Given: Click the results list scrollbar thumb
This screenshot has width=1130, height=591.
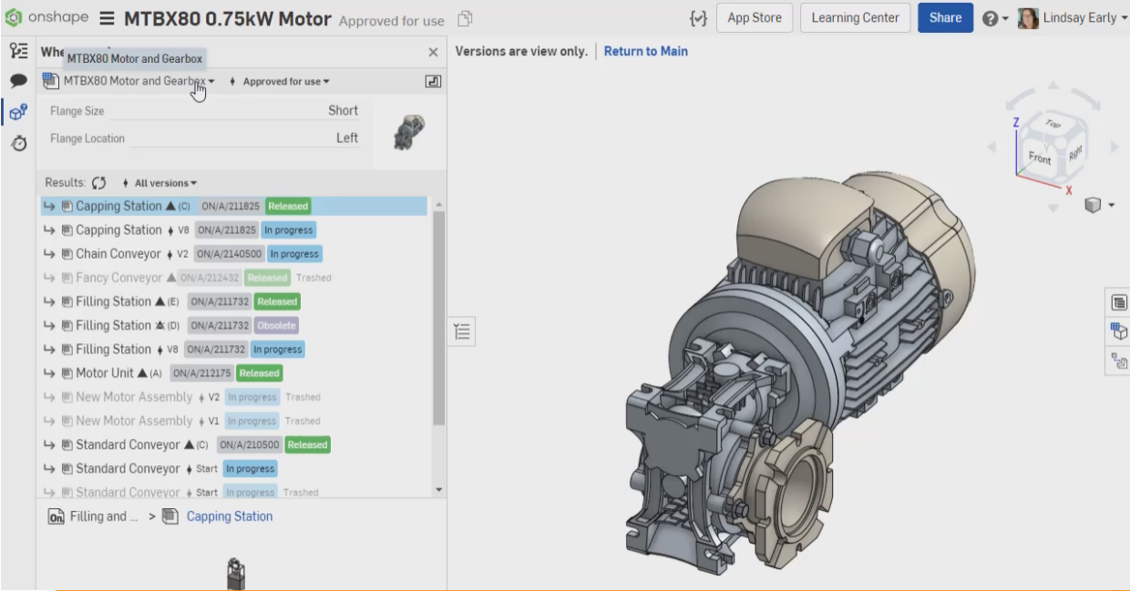Looking at the screenshot, I should coord(438,319).
